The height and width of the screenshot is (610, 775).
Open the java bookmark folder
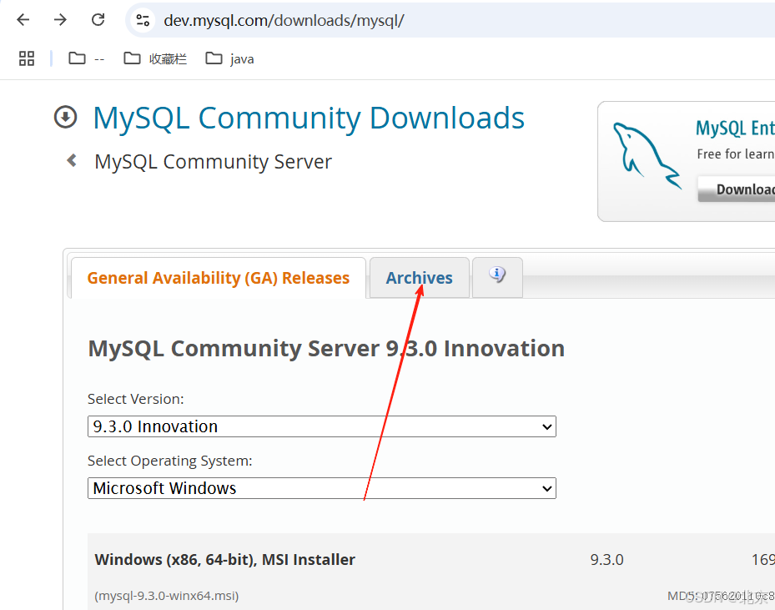point(230,58)
